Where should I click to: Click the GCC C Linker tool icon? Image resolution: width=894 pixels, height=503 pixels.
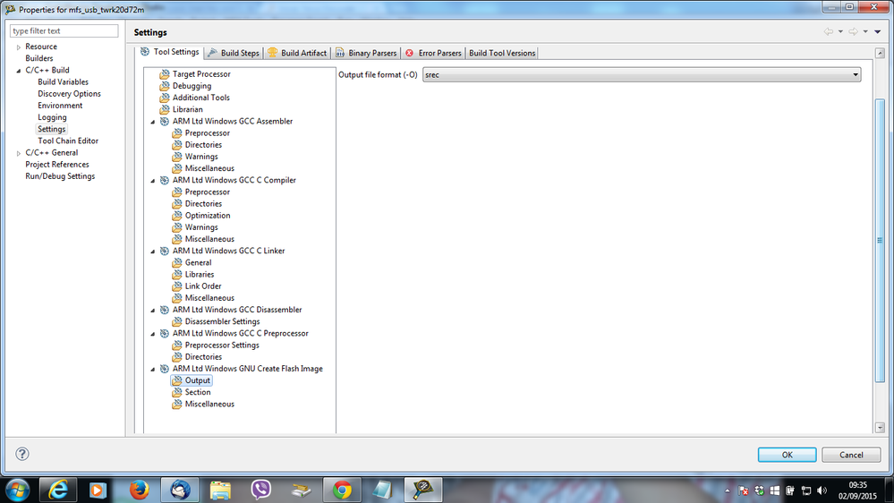click(164, 251)
